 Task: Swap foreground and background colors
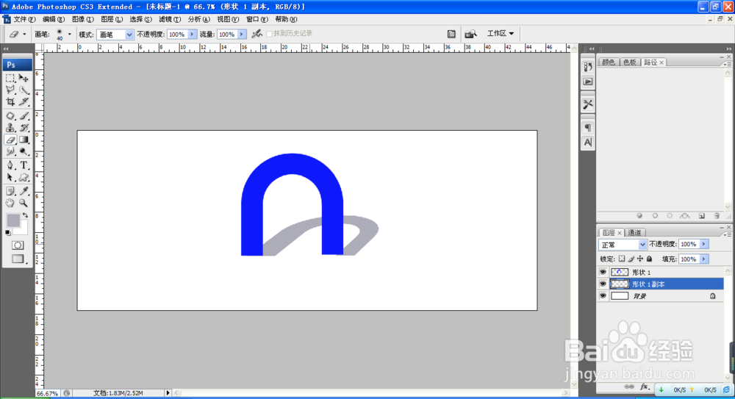(25, 215)
